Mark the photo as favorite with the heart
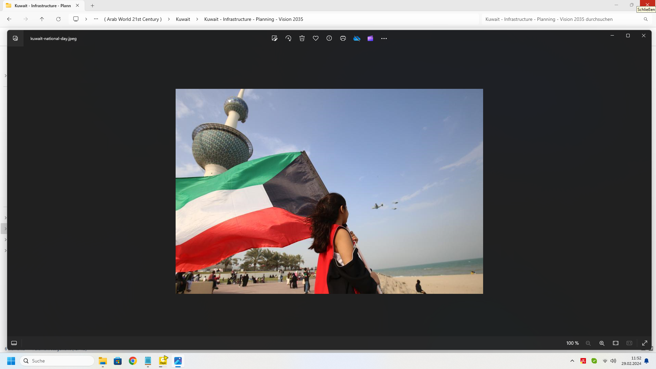Screen dimensions: 656x369 pos(316,38)
